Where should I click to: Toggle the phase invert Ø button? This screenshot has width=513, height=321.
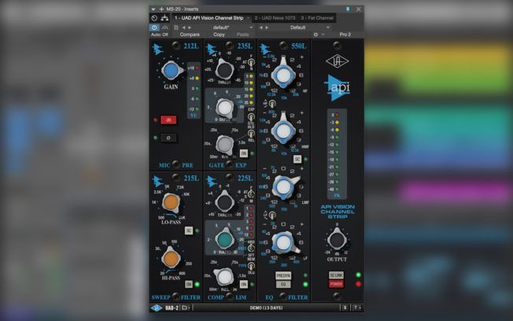168,138
